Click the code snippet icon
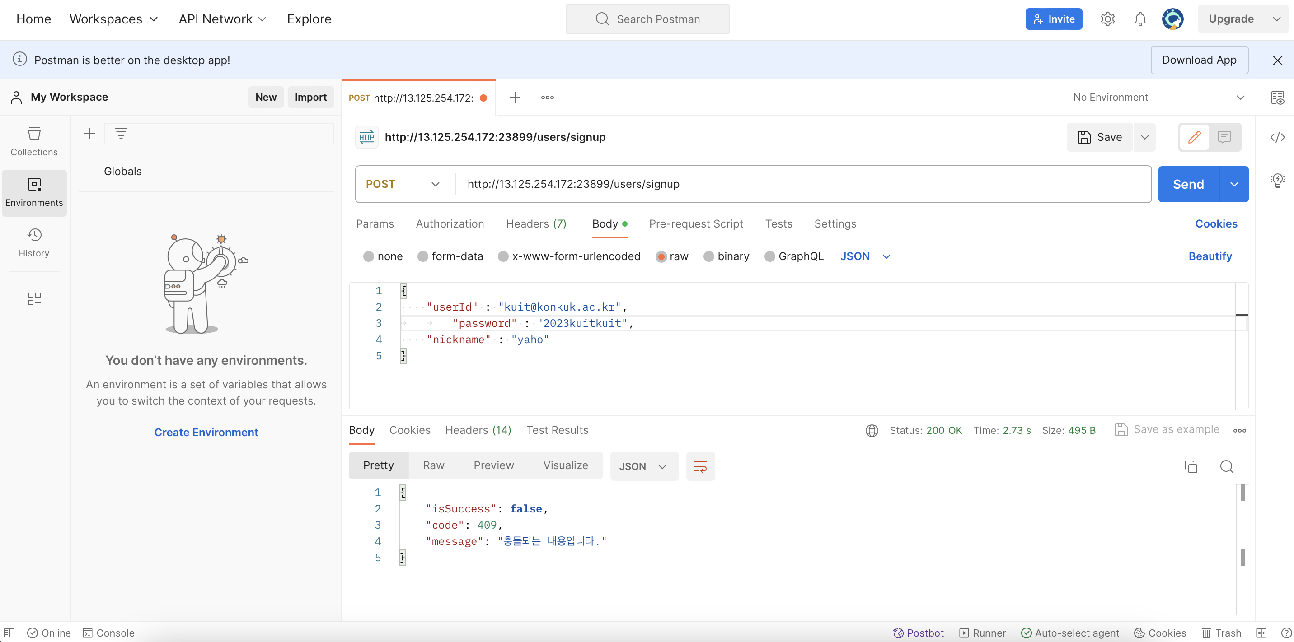 1277,137
